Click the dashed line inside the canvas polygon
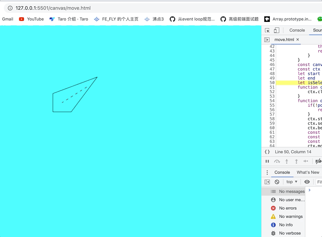 click(x=74, y=95)
